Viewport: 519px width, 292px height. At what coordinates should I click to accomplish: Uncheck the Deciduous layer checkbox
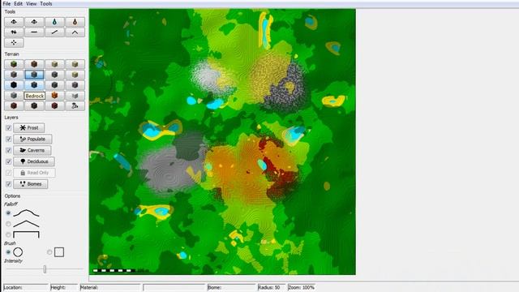[x=9, y=161]
